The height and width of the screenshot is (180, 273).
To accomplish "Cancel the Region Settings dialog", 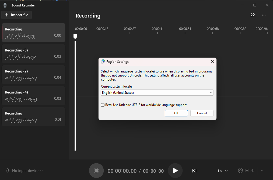I will (202, 113).
